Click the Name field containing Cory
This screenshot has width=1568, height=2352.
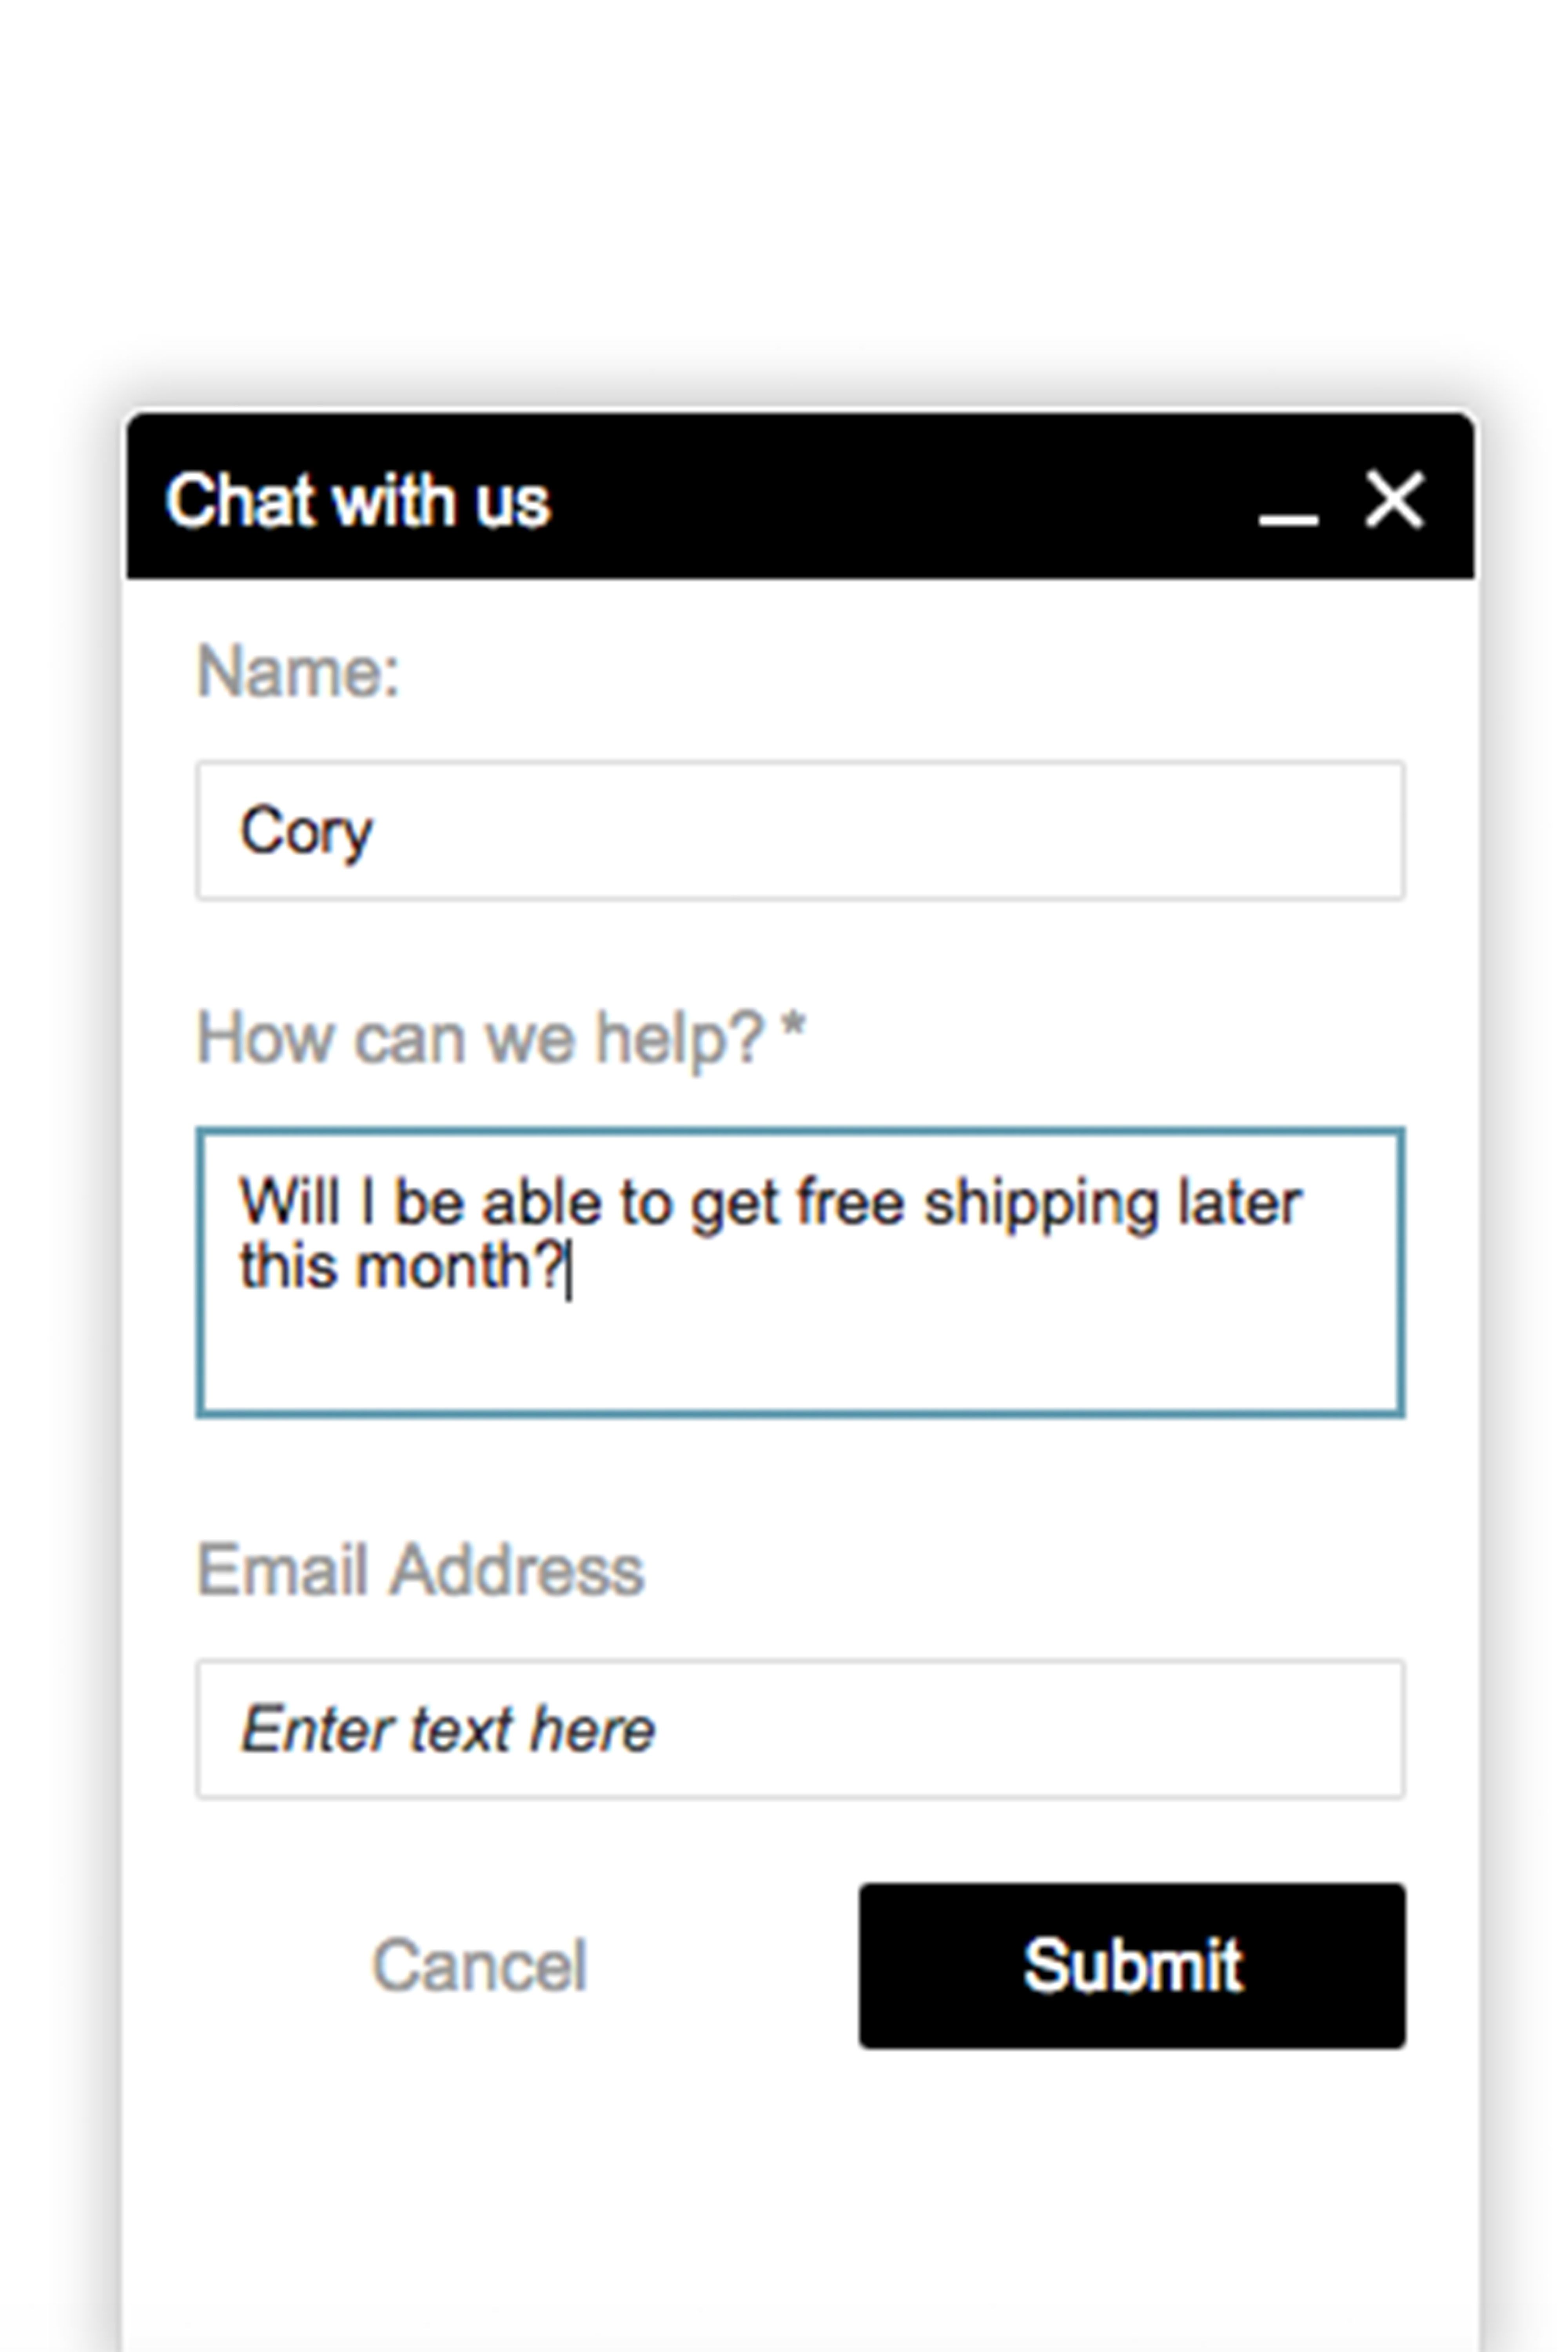point(800,830)
